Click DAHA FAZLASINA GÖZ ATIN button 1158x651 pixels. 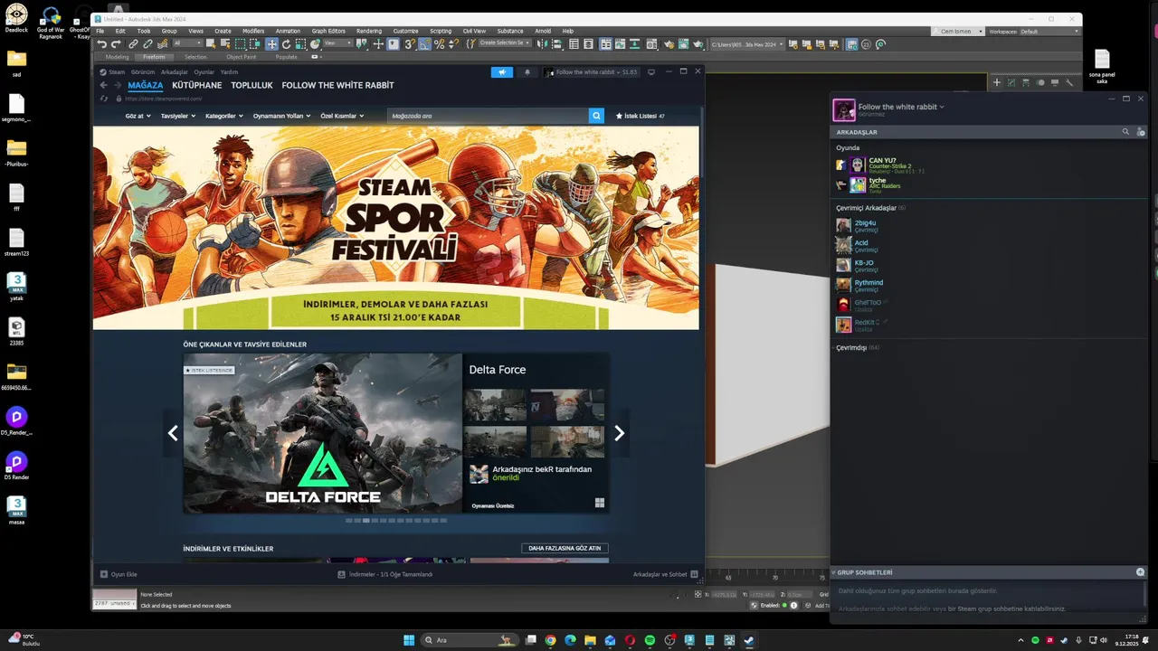(565, 548)
